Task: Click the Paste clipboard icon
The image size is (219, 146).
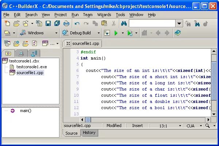Action: (104, 23)
